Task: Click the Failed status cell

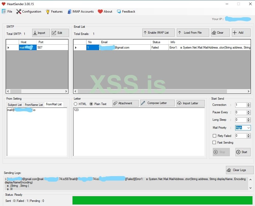Action: [x=160, y=48]
